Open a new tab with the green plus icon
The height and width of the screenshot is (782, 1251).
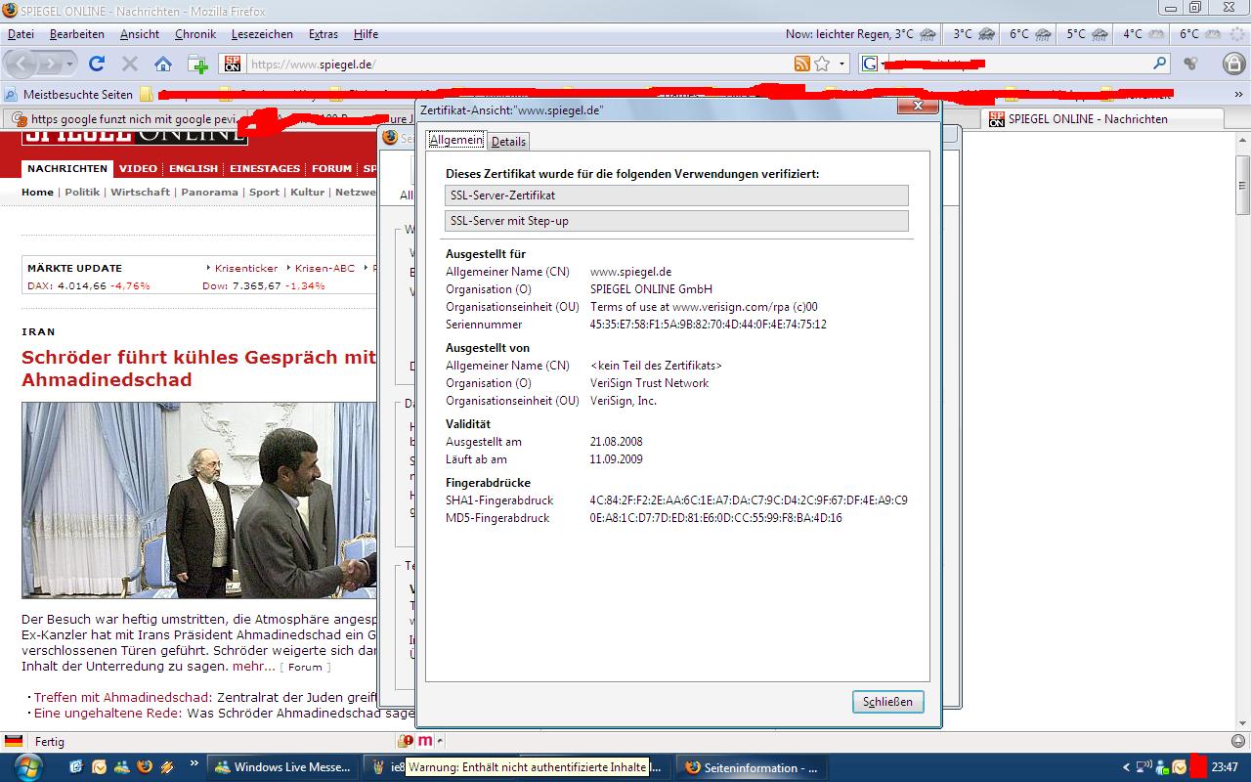click(x=197, y=65)
